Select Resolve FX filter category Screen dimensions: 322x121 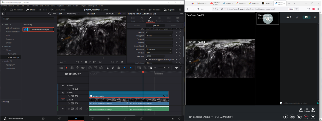pos(12,54)
